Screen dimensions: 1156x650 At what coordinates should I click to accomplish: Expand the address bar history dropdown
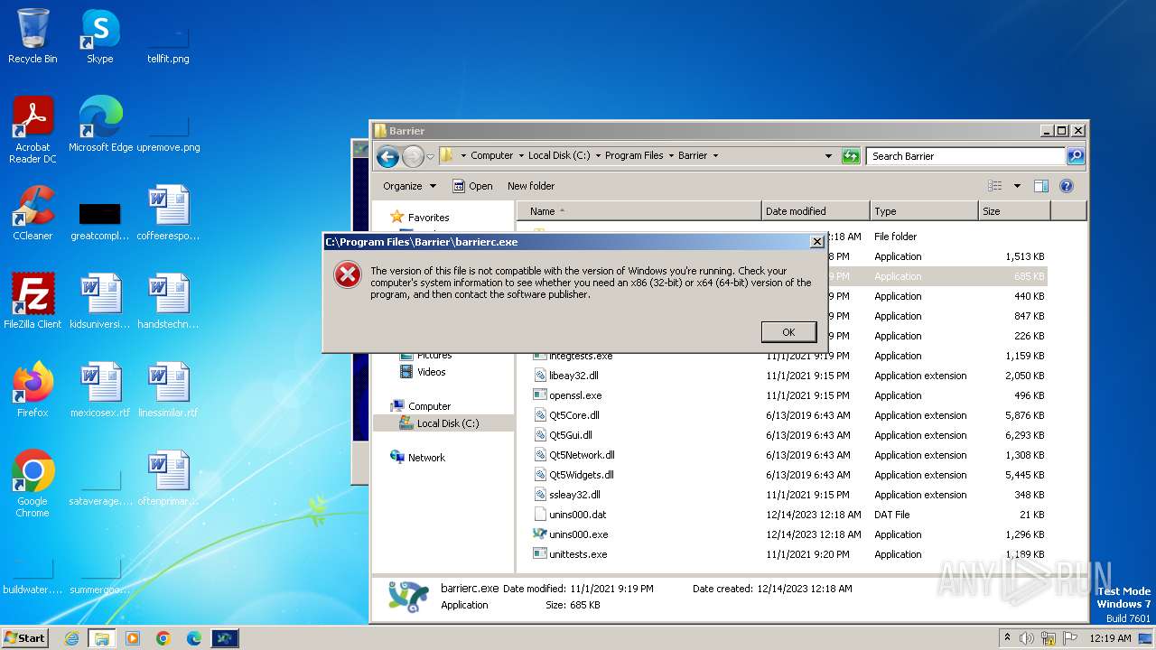tap(828, 156)
